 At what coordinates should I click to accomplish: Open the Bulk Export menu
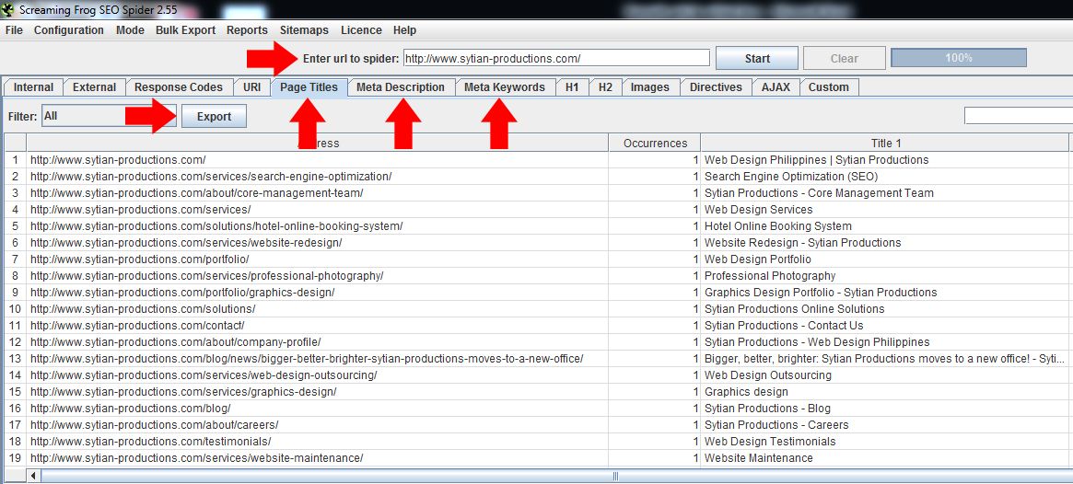185,30
